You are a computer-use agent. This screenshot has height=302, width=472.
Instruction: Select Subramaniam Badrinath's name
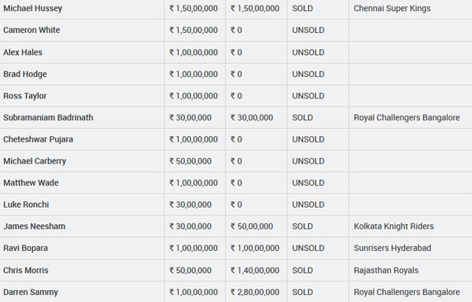tap(48, 118)
